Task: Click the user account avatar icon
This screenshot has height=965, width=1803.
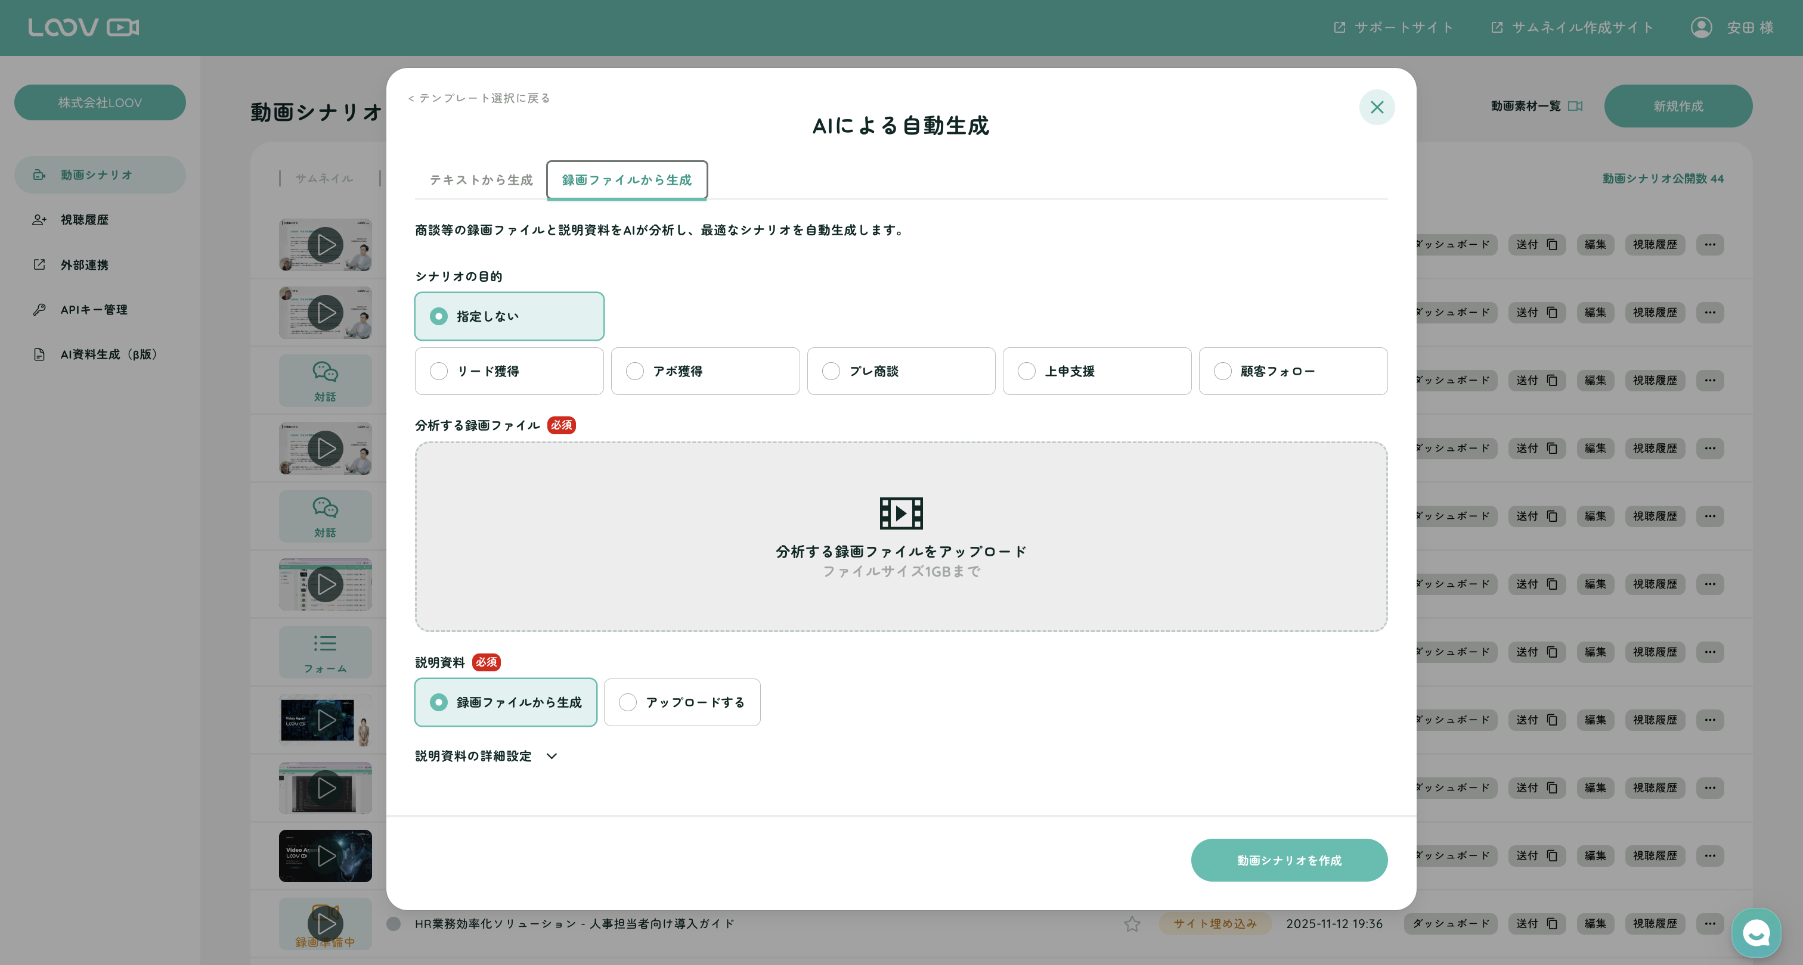Action: click(1701, 27)
